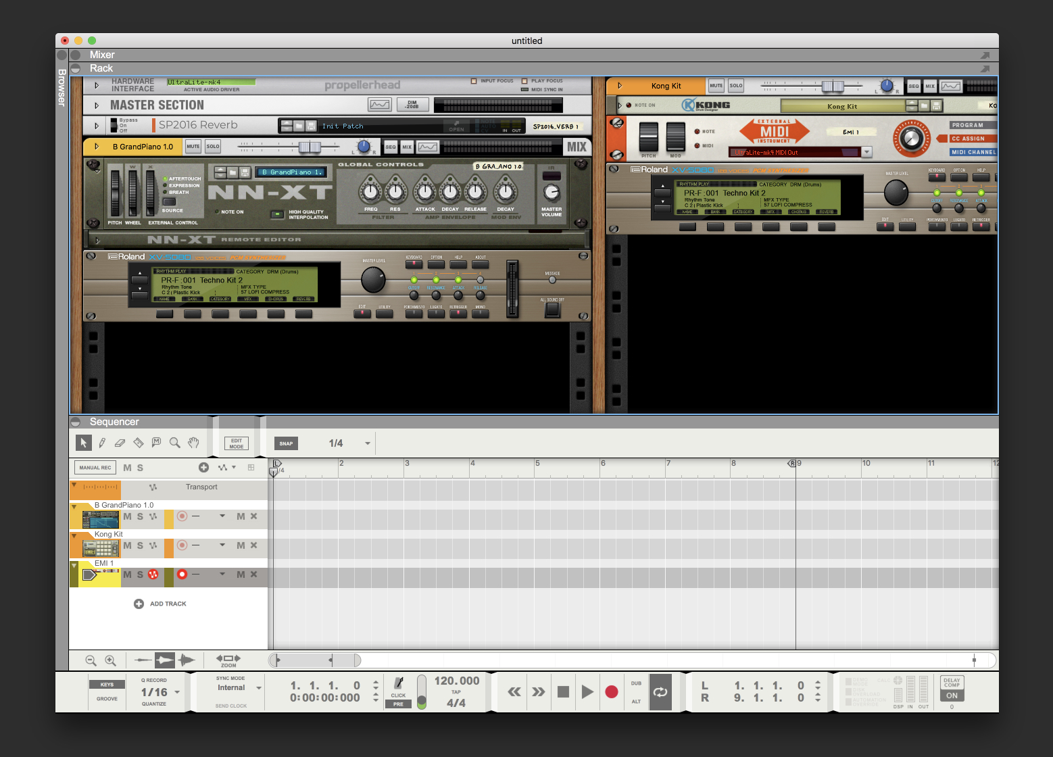The width and height of the screenshot is (1053, 757).
Task: Fast forward the transport
Action: (x=539, y=691)
